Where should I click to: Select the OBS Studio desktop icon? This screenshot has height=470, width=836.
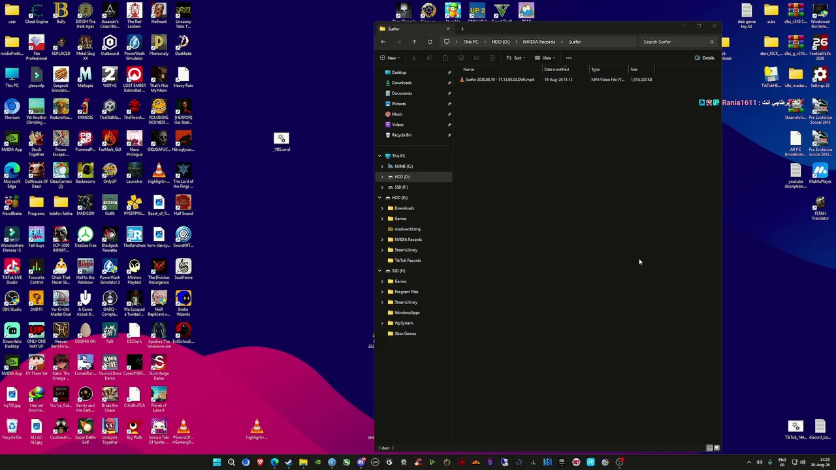point(12,301)
